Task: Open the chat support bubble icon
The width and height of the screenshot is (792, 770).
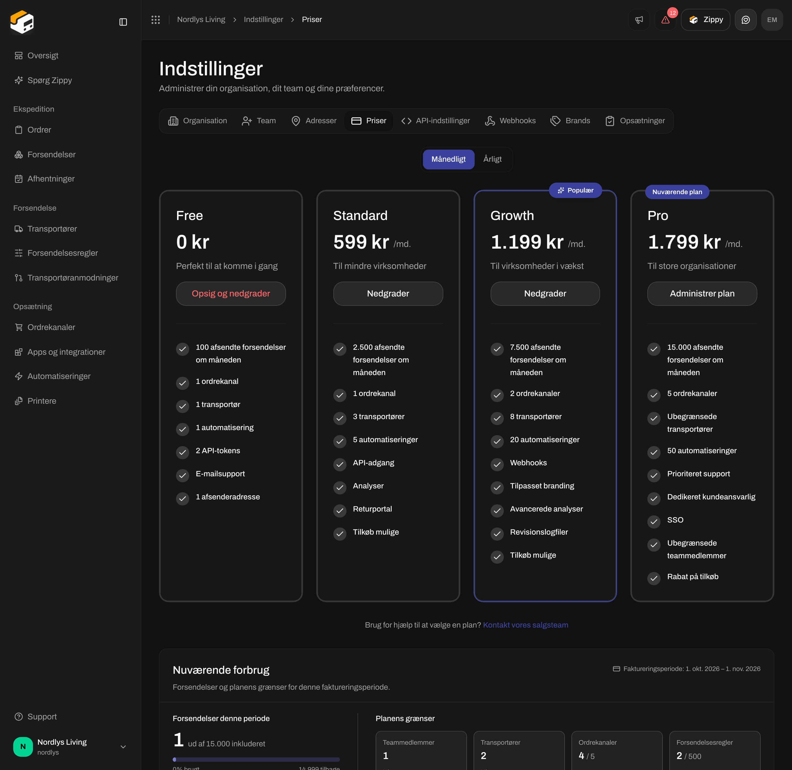Action: [x=746, y=20]
